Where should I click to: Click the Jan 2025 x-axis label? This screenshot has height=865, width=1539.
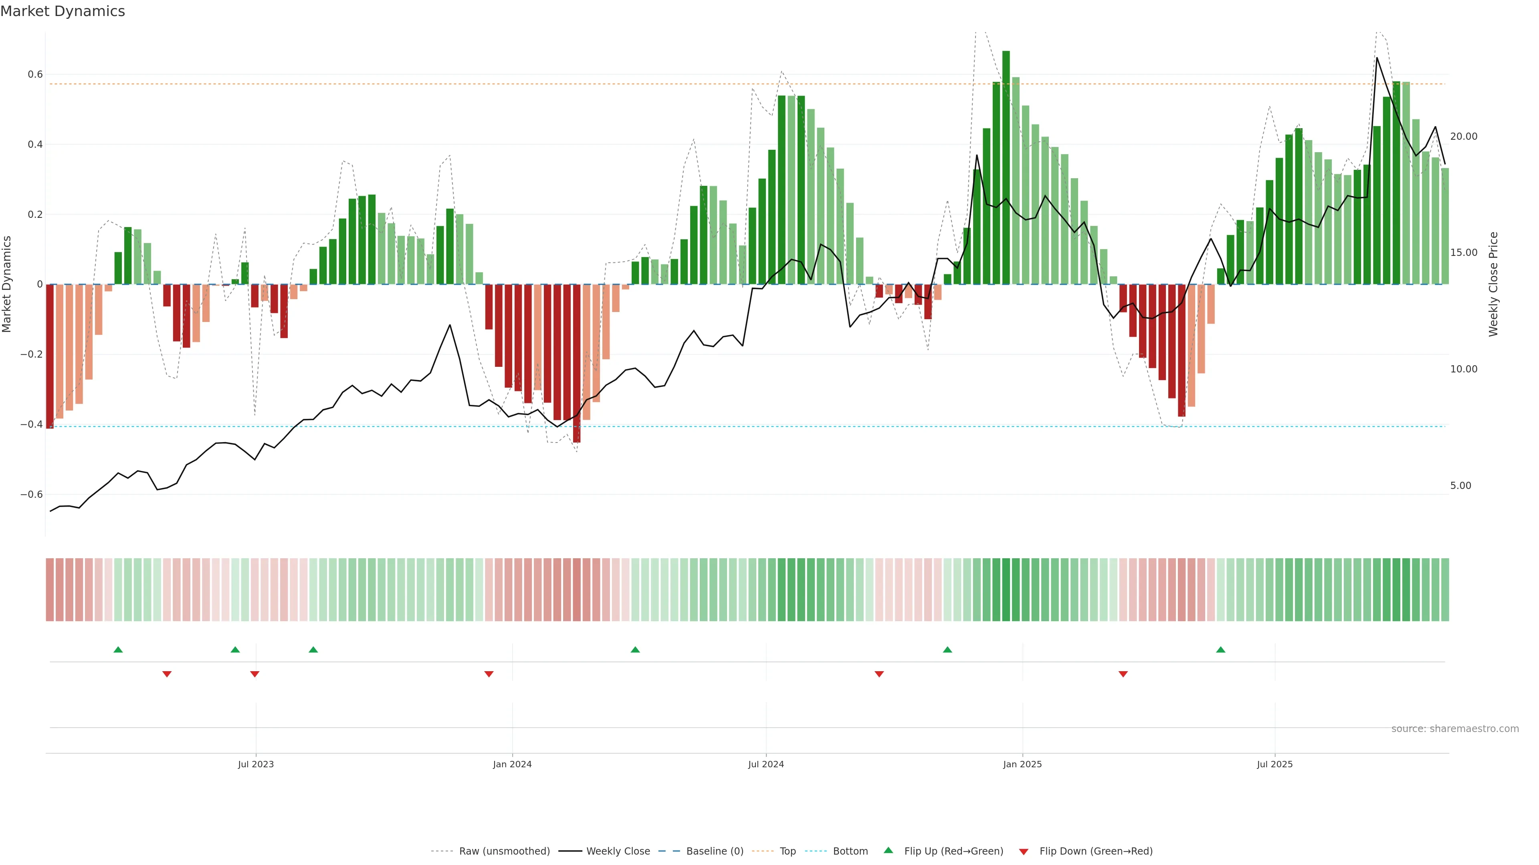click(x=1022, y=764)
